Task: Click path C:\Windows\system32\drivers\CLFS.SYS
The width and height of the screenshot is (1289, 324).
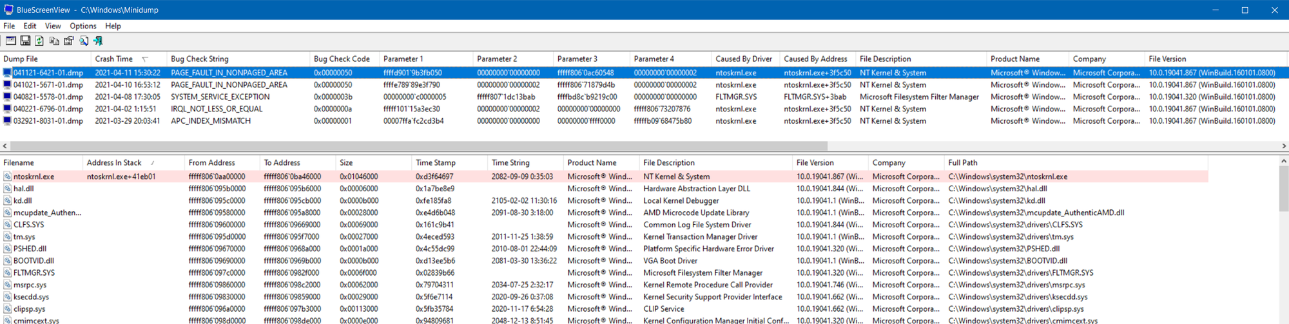Action: pos(1016,225)
